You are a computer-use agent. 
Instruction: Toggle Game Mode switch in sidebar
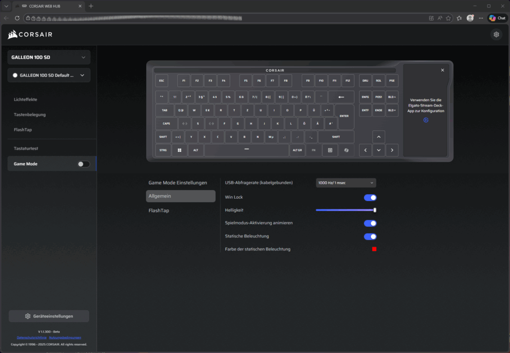(x=84, y=164)
